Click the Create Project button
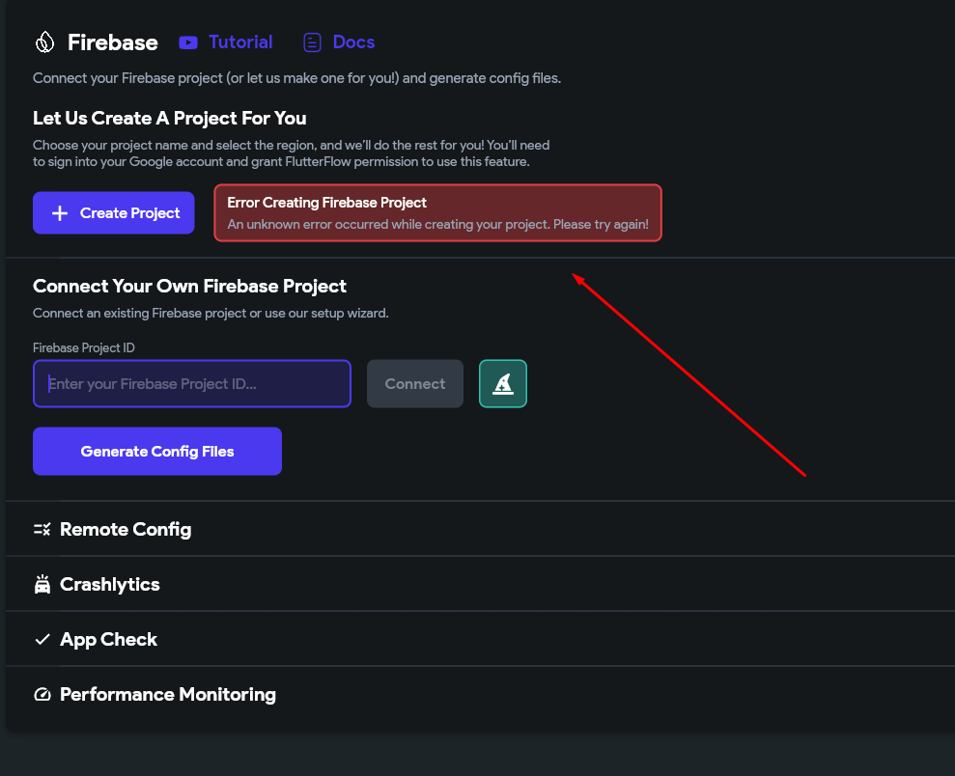The width and height of the screenshot is (955, 776). [114, 213]
